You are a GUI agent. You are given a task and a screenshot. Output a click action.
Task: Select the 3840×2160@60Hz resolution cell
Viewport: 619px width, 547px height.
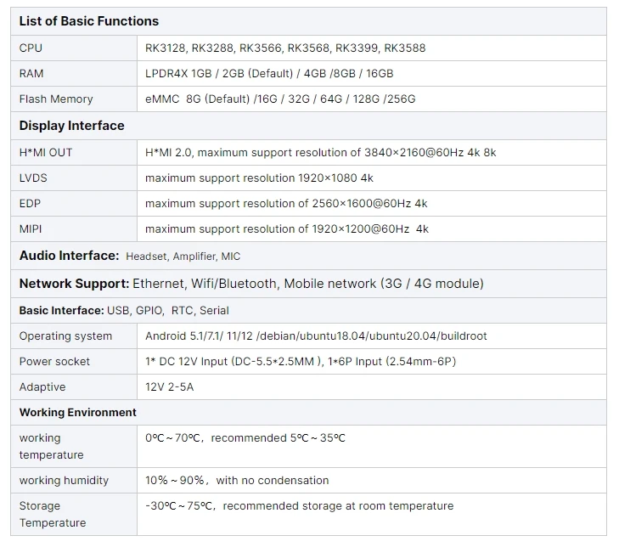321,153
